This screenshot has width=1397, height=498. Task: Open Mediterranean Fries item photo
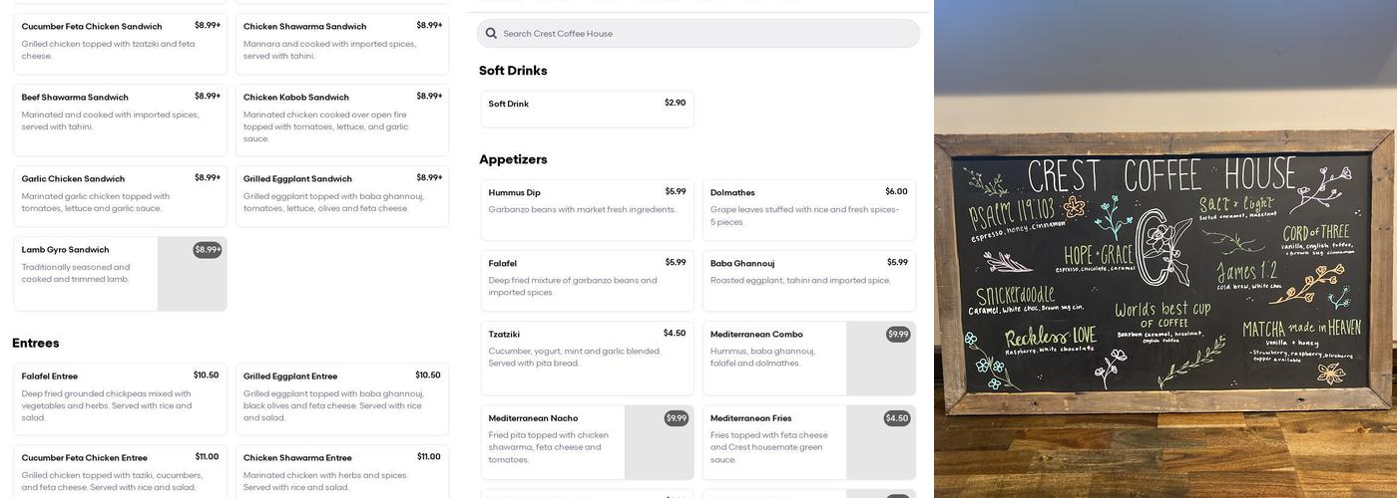880,442
